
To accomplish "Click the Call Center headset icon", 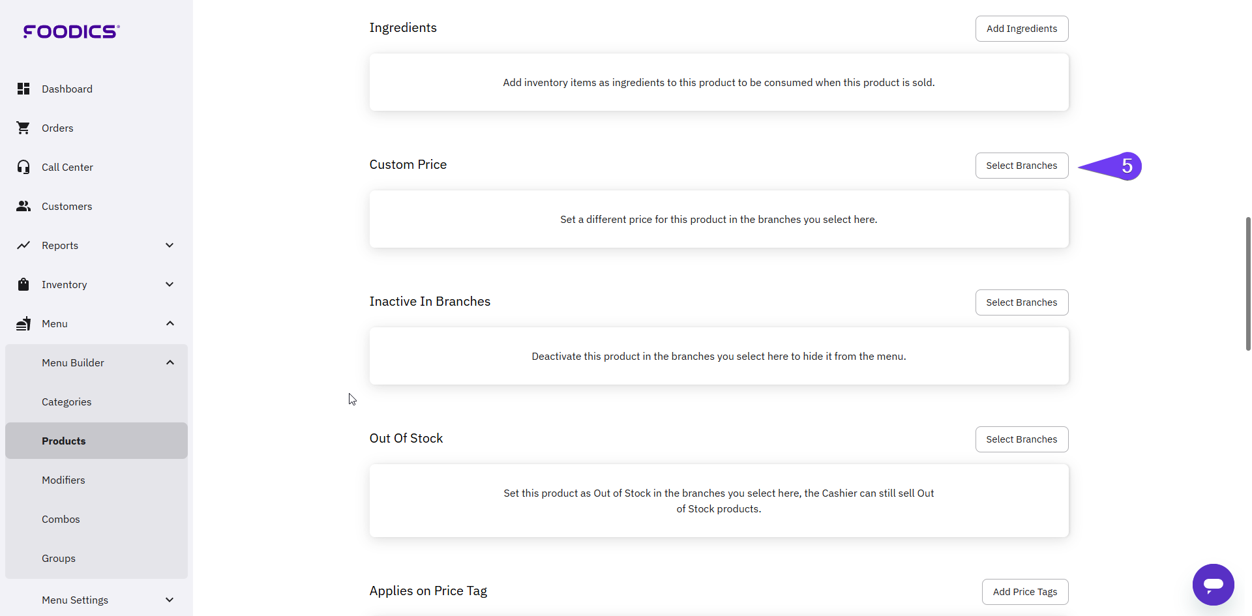I will pyautogui.click(x=23, y=167).
